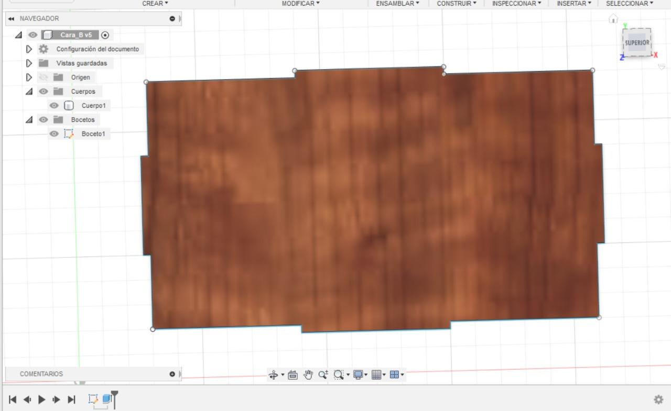Open the SELECCIONAR menu
This screenshot has width=671, height=411.
[x=630, y=3]
